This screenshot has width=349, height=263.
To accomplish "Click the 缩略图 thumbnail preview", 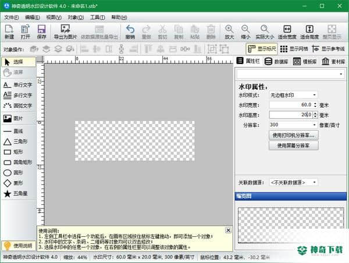I will coord(291,225).
